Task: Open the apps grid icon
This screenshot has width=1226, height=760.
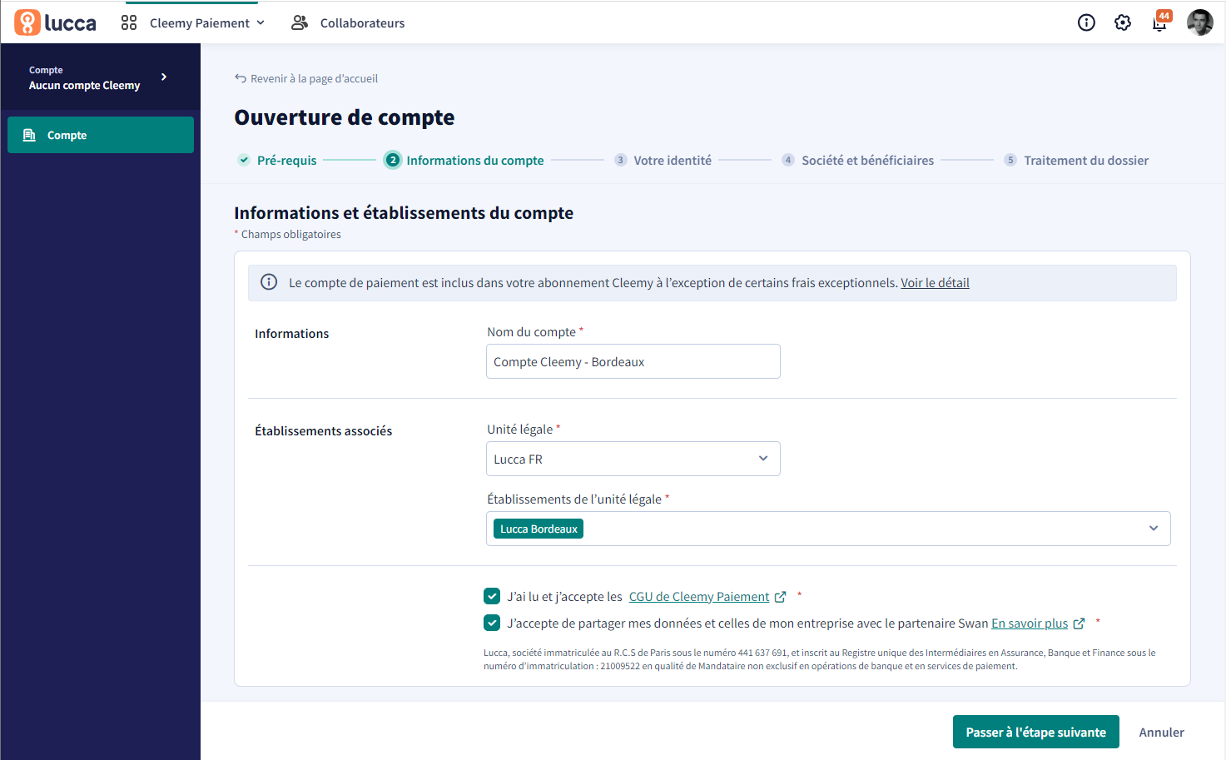Action: point(129,22)
